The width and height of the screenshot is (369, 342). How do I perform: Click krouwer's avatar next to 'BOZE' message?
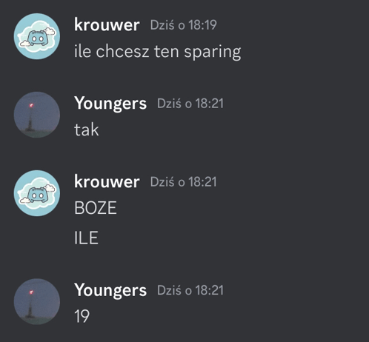(37, 193)
